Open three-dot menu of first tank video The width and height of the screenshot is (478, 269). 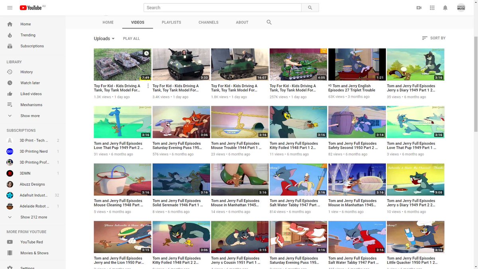(x=148, y=86)
